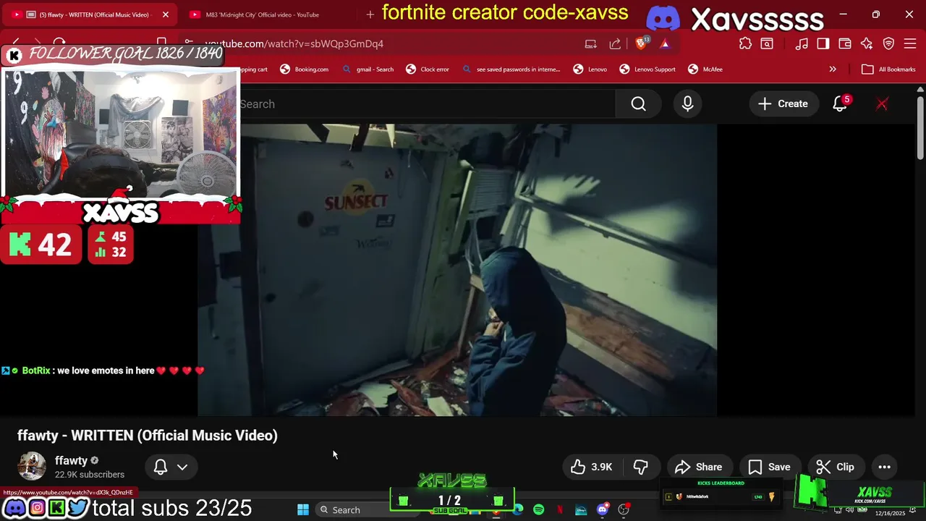Switch to the M83 'Midnight City' tab
The image size is (926, 521).
[260, 14]
